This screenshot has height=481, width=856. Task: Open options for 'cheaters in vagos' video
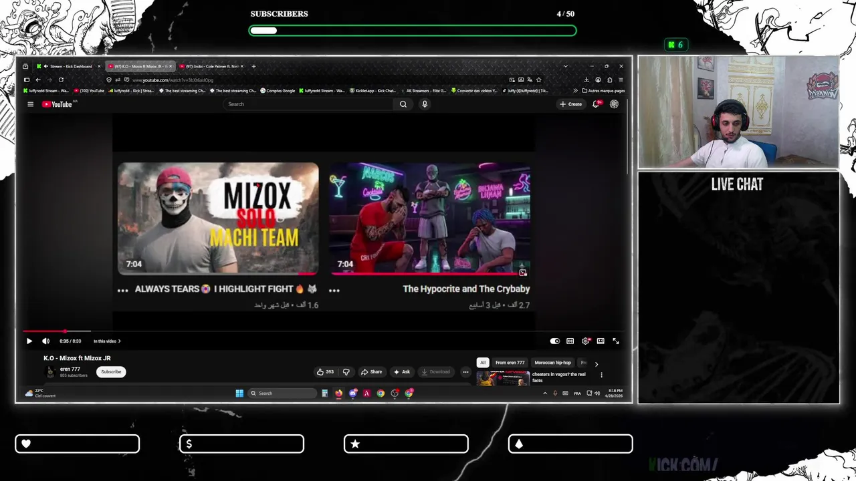(x=601, y=375)
